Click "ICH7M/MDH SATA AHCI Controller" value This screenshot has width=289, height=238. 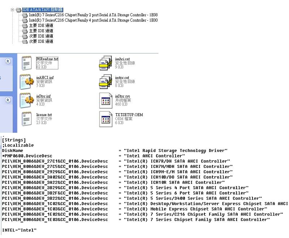click(x=178, y=167)
